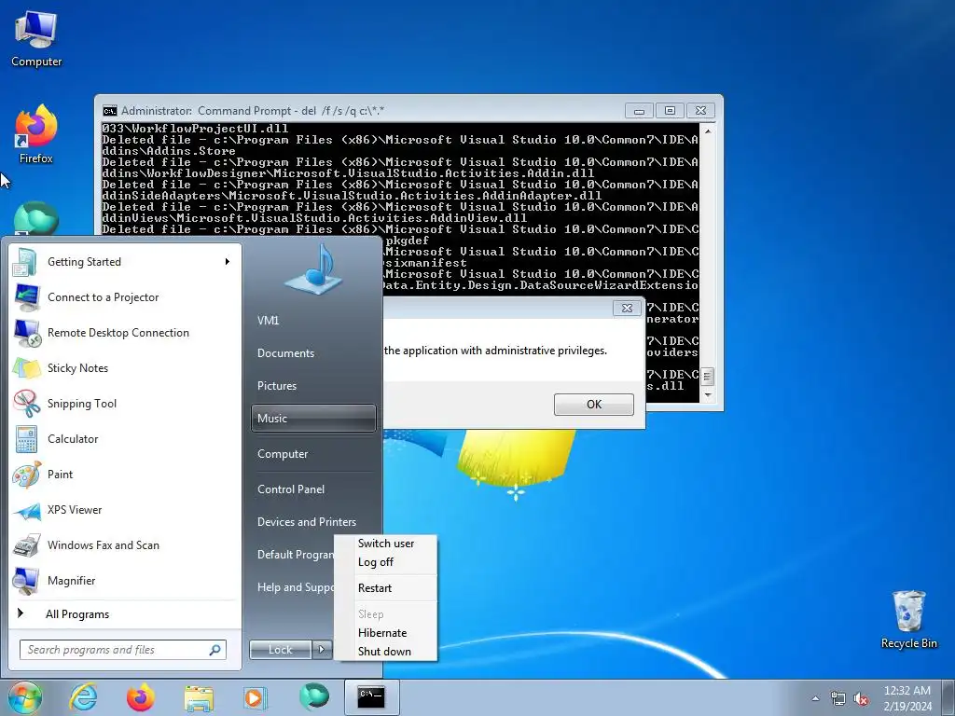The image size is (955, 716).
Task: Click the Command Prompt scrollbar up arrow
Action: [x=707, y=131]
